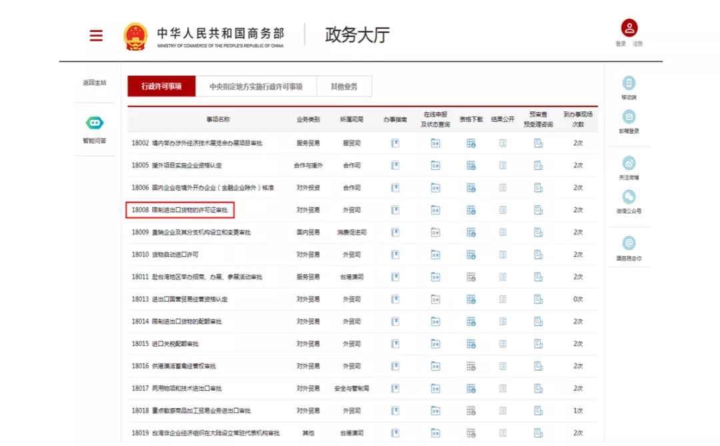
Task: Open the 在线申报 folder icon for item 18008
Action: point(436,210)
